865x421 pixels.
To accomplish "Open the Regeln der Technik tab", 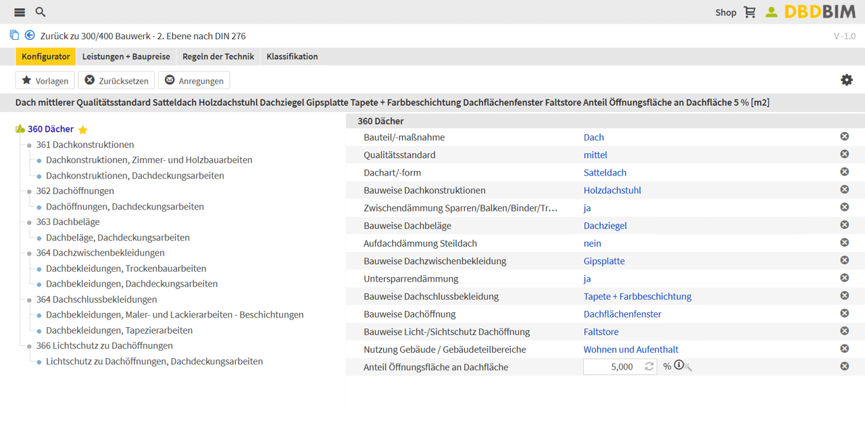I will (218, 57).
